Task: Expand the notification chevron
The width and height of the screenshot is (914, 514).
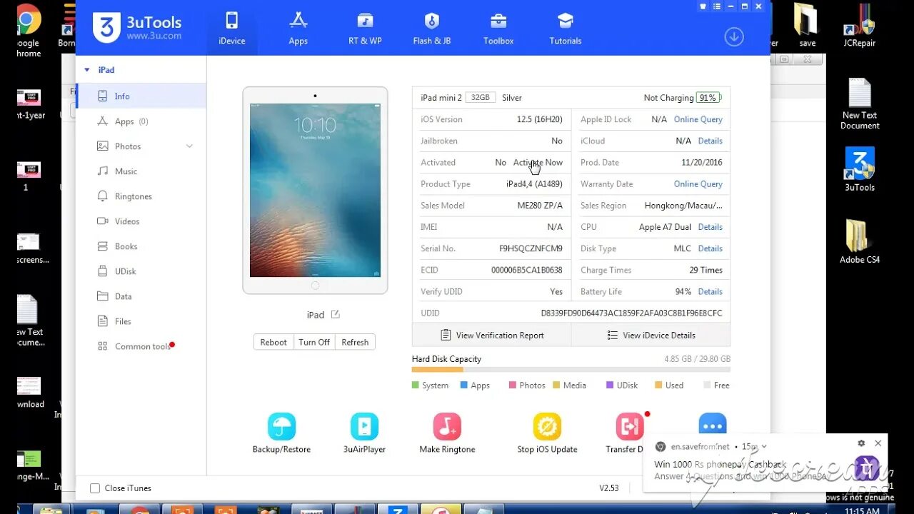Action: [x=764, y=446]
